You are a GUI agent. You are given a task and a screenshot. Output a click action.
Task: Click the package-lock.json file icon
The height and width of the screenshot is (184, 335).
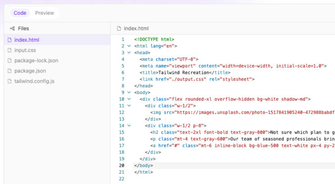point(9,61)
